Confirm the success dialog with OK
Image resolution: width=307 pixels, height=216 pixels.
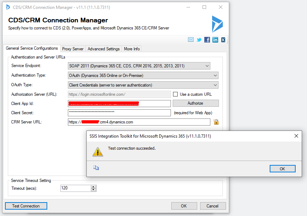[282, 169]
